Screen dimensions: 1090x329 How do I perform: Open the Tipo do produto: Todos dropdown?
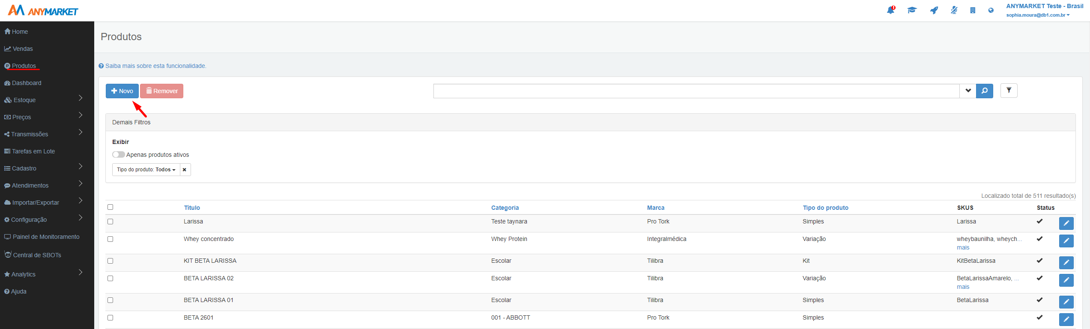pyautogui.click(x=146, y=170)
